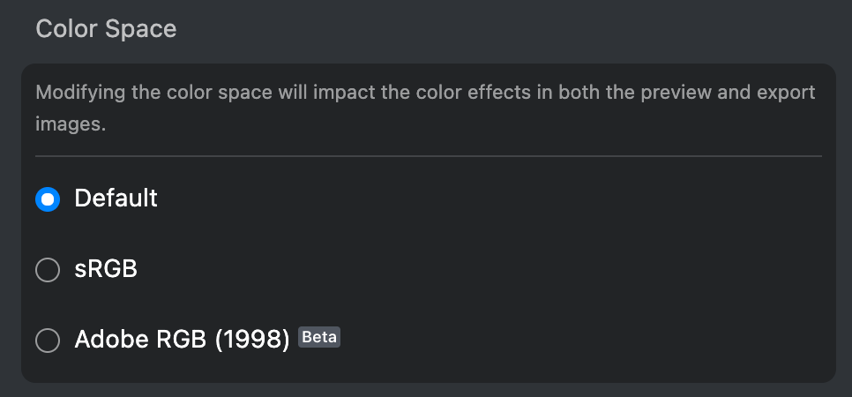
Task: Click the divider line below the description
Action: (428, 156)
